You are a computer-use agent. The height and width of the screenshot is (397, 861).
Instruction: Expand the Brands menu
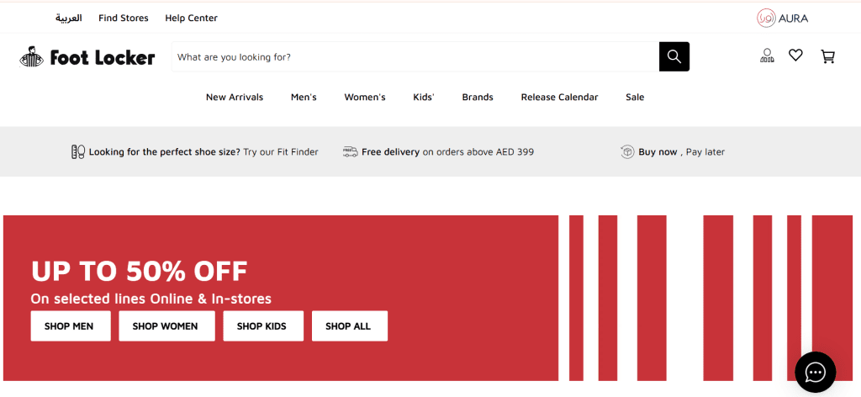478,98
